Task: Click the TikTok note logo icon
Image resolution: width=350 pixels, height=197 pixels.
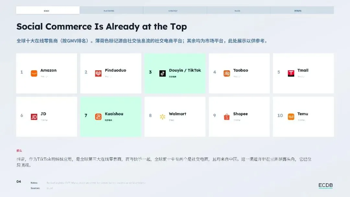Action: click(x=162, y=73)
